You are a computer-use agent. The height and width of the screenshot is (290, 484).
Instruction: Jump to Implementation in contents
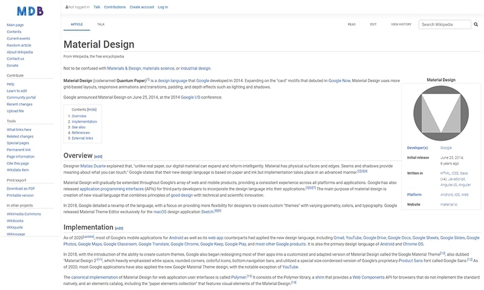[x=84, y=121]
